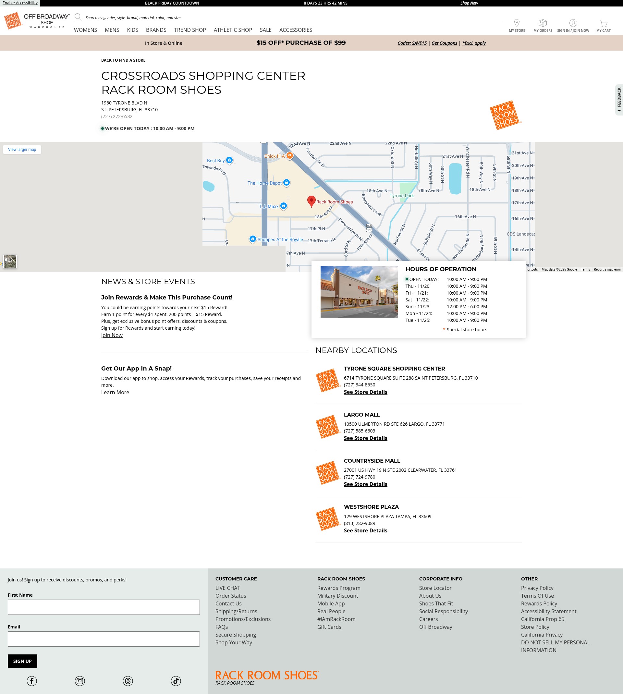This screenshot has height=694, width=623.
Task: Click the Rack Room Shoes header logo
Action: [13, 21]
